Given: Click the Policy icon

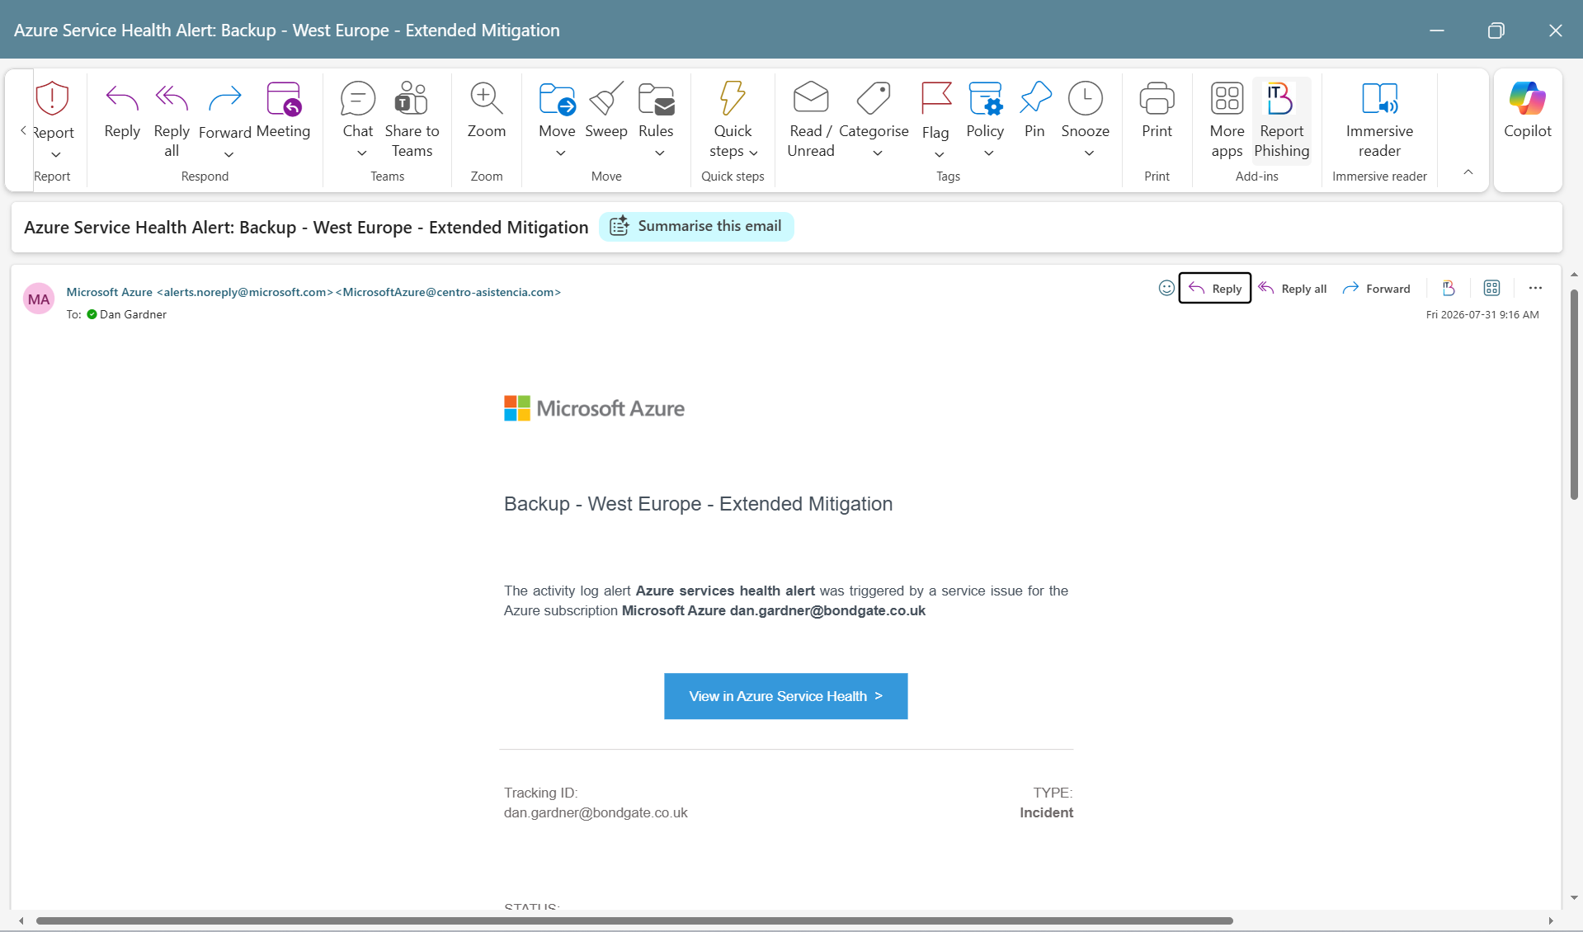Looking at the screenshot, I should (985, 99).
